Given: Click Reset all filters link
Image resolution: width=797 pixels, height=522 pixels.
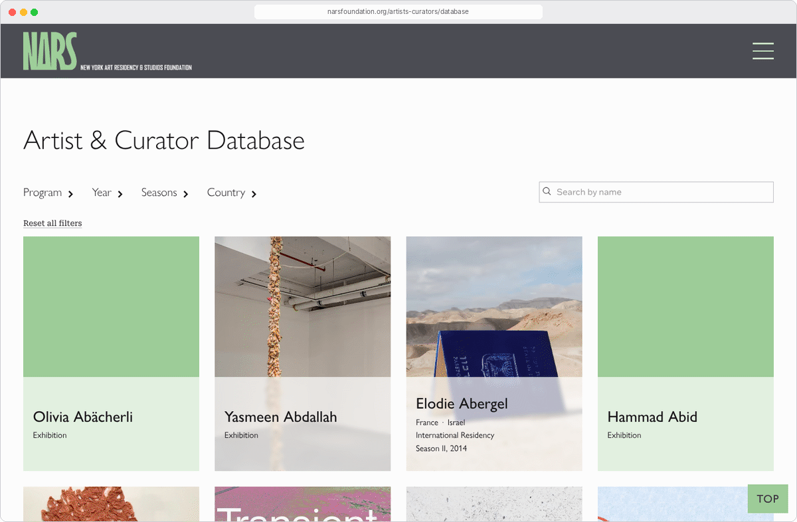Looking at the screenshot, I should tap(52, 223).
